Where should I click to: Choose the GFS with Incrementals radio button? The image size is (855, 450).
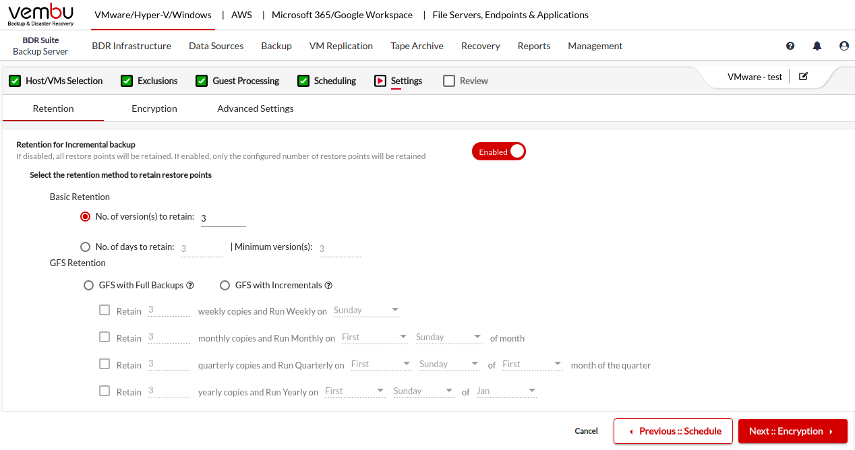(x=225, y=286)
